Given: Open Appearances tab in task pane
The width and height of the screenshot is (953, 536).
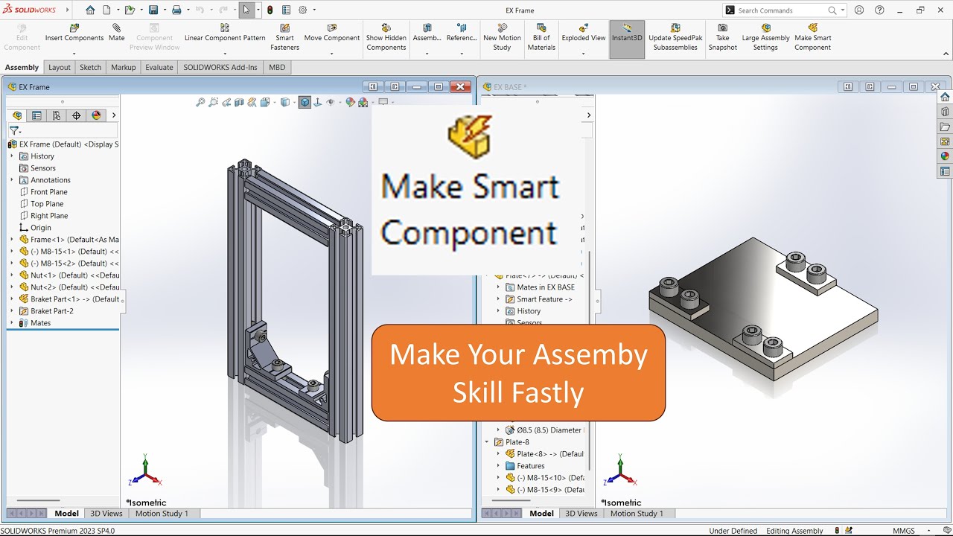Looking at the screenshot, I should point(945,156).
